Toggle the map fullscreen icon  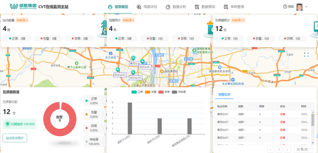coord(306,54)
